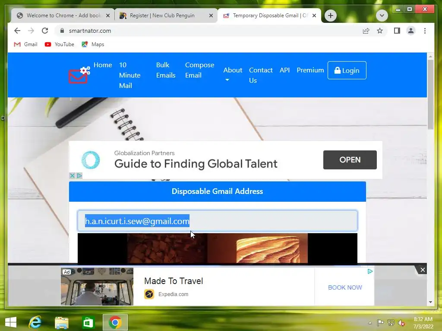
Task: Reload the smartnator.com page
Action: coord(45,31)
